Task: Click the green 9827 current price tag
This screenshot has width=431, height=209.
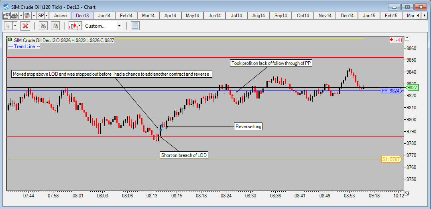Action: 411,88
